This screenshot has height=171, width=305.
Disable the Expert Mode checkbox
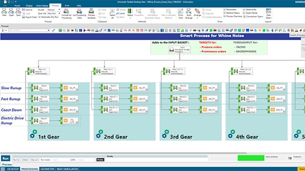pos(243,13)
